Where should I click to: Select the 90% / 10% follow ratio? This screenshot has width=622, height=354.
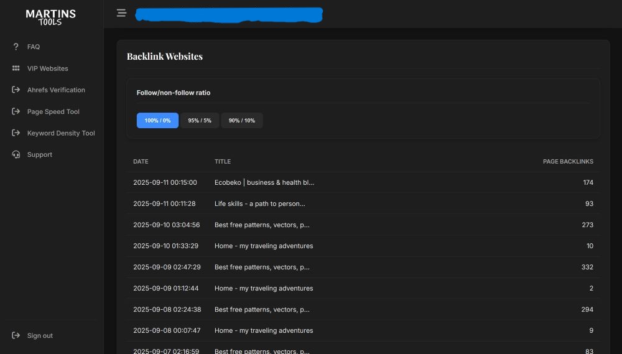tap(242, 121)
